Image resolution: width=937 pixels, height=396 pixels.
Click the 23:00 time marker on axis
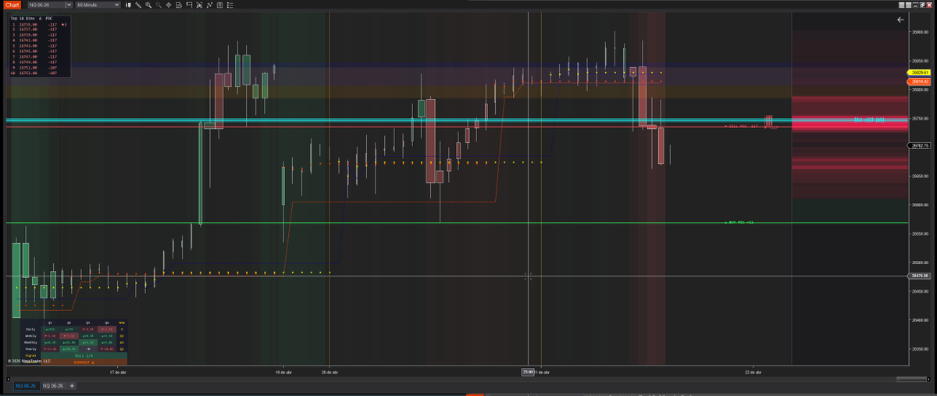[528, 372]
